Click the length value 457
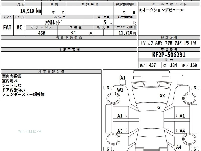201x151 pixels. pyautogui.click(x=152, y=65)
